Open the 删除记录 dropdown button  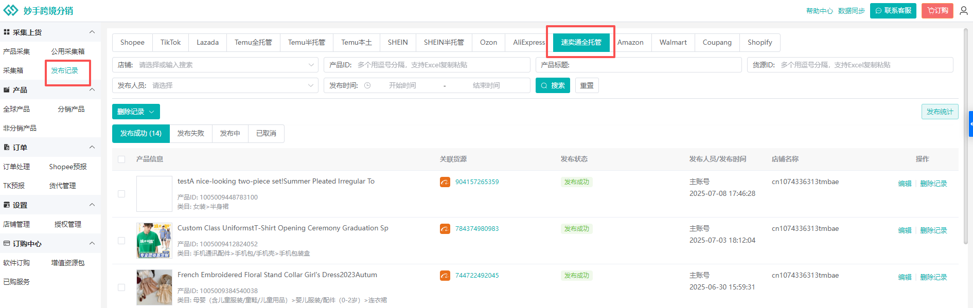(x=136, y=112)
